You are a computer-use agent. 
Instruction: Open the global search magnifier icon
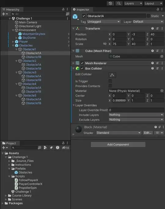coord(119,3)
